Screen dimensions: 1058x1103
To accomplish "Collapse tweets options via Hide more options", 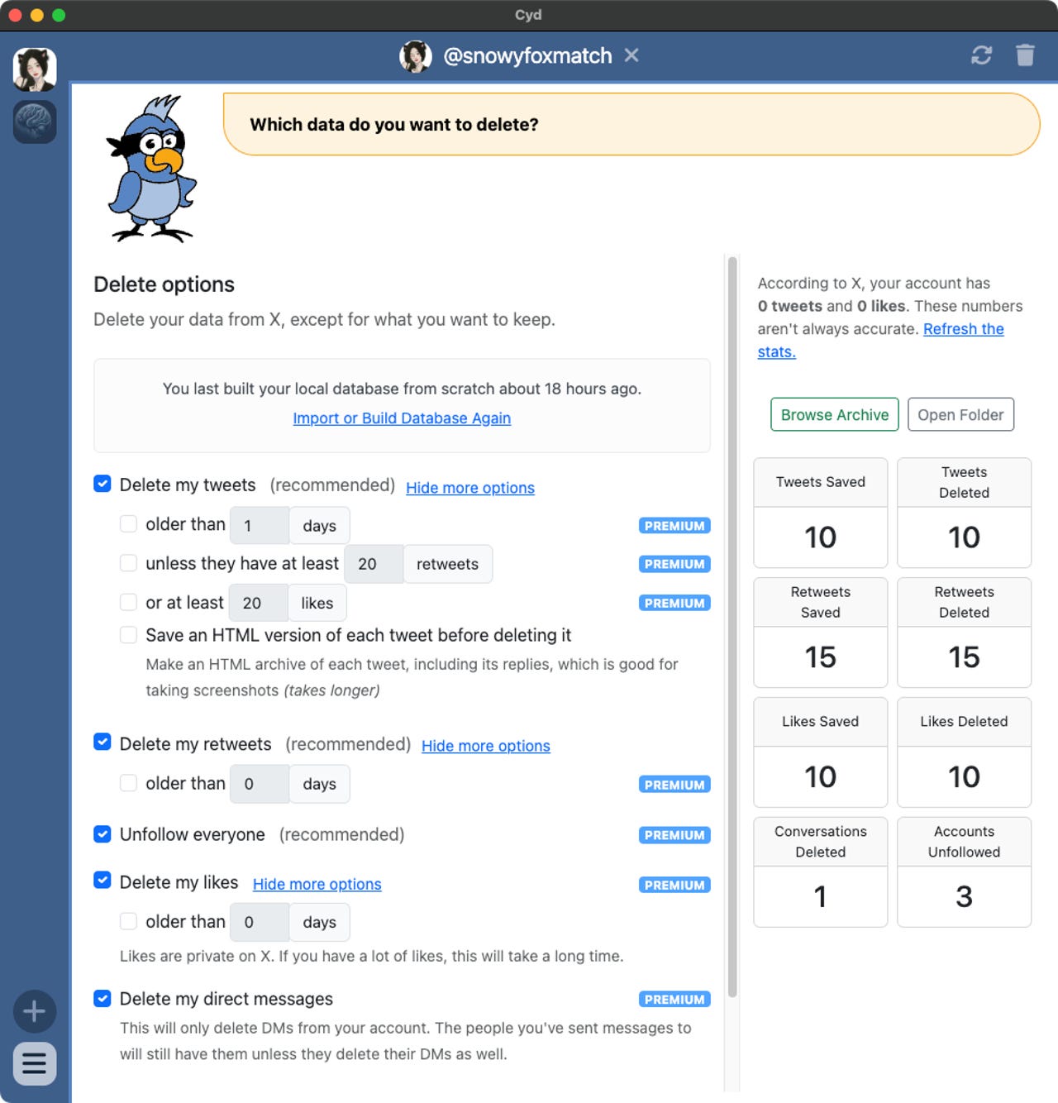I will click(470, 488).
